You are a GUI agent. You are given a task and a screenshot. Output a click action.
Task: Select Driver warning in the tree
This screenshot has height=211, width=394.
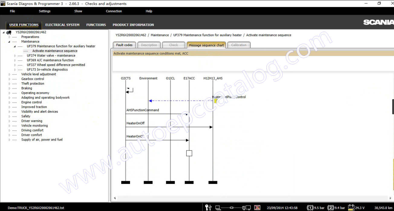pyautogui.click(x=32, y=121)
